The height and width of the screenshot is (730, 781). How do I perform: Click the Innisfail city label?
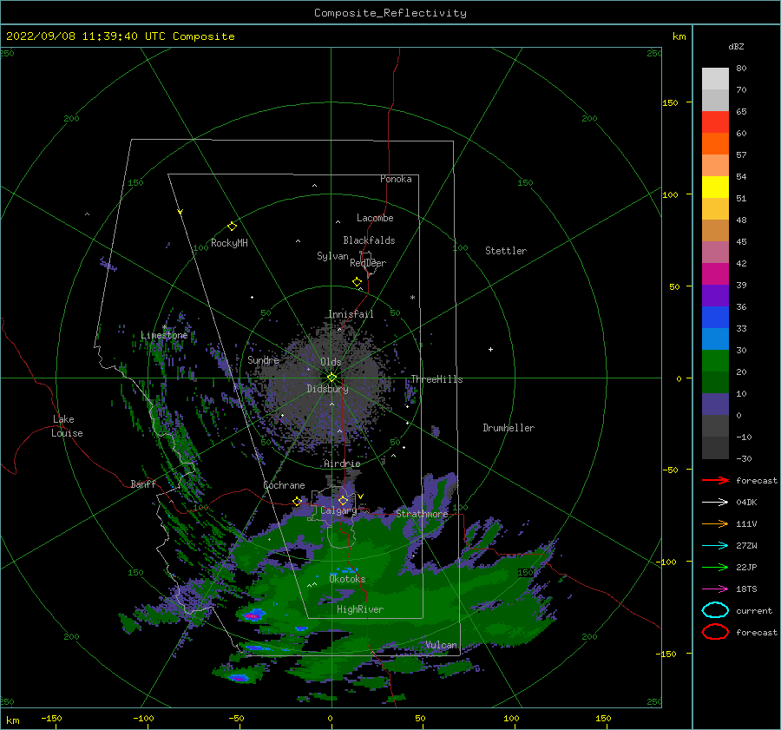[351, 314]
